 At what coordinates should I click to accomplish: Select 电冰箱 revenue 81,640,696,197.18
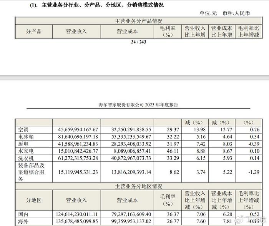tap(78, 137)
